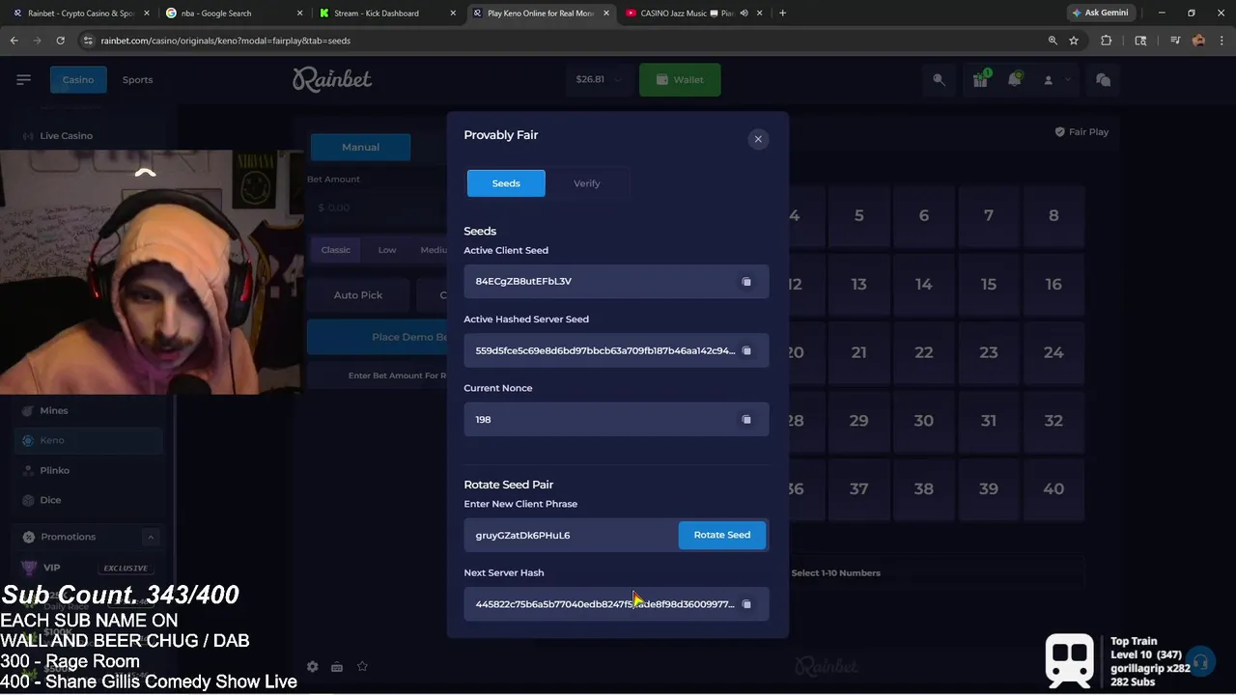Select the Casino section tab
The height and width of the screenshot is (695, 1236).
[78, 79]
